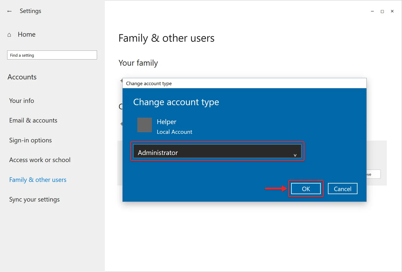Open Your info settings page
The image size is (402, 272).
coord(22,101)
